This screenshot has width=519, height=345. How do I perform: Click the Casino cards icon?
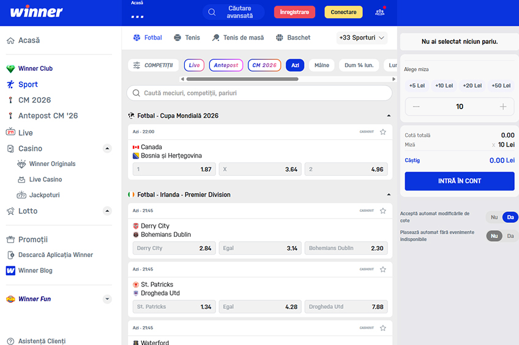(x=10, y=148)
